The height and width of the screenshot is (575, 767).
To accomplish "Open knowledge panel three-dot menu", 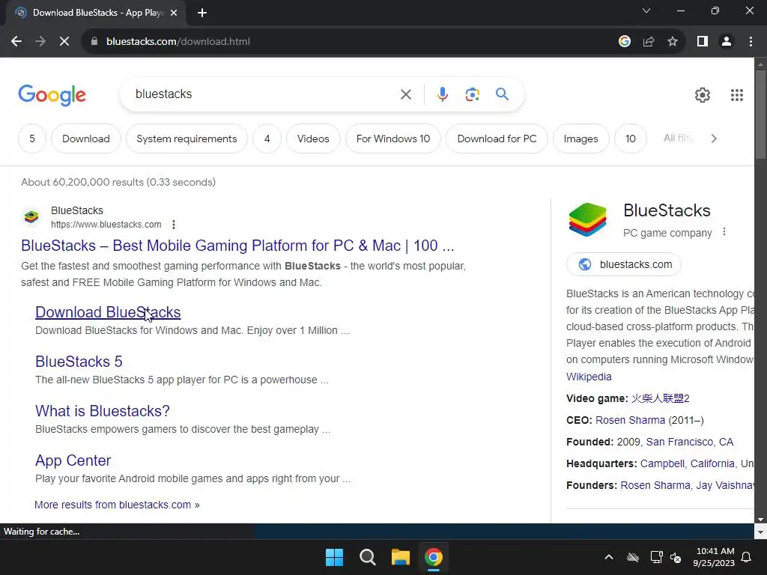I will (x=724, y=232).
